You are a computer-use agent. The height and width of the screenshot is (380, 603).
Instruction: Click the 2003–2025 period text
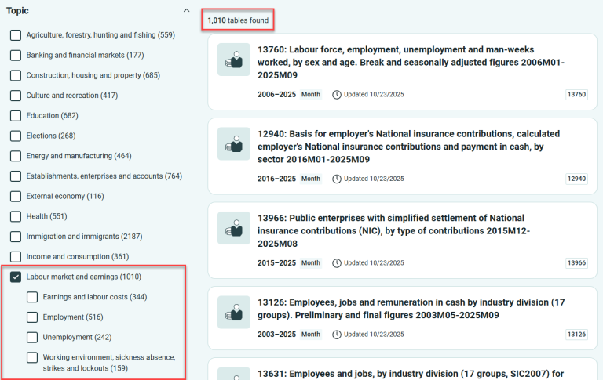pyautogui.click(x=276, y=335)
